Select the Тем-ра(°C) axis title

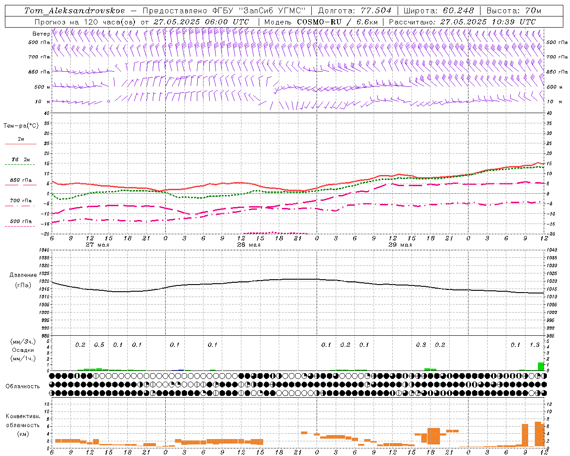[21, 126]
